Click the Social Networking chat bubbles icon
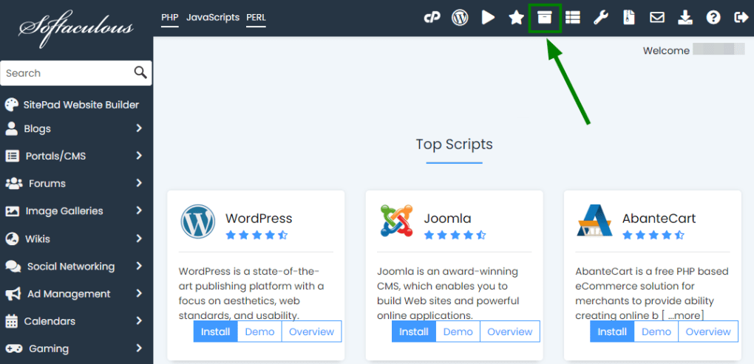The height and width of the screenshot is (364, 754). coord(13,266)
